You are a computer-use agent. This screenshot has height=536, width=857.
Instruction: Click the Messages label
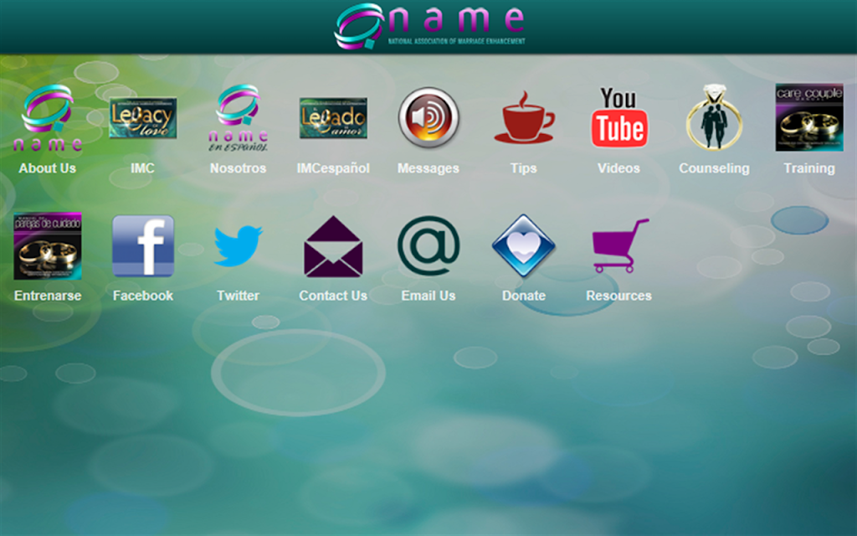tap(428, 168)
